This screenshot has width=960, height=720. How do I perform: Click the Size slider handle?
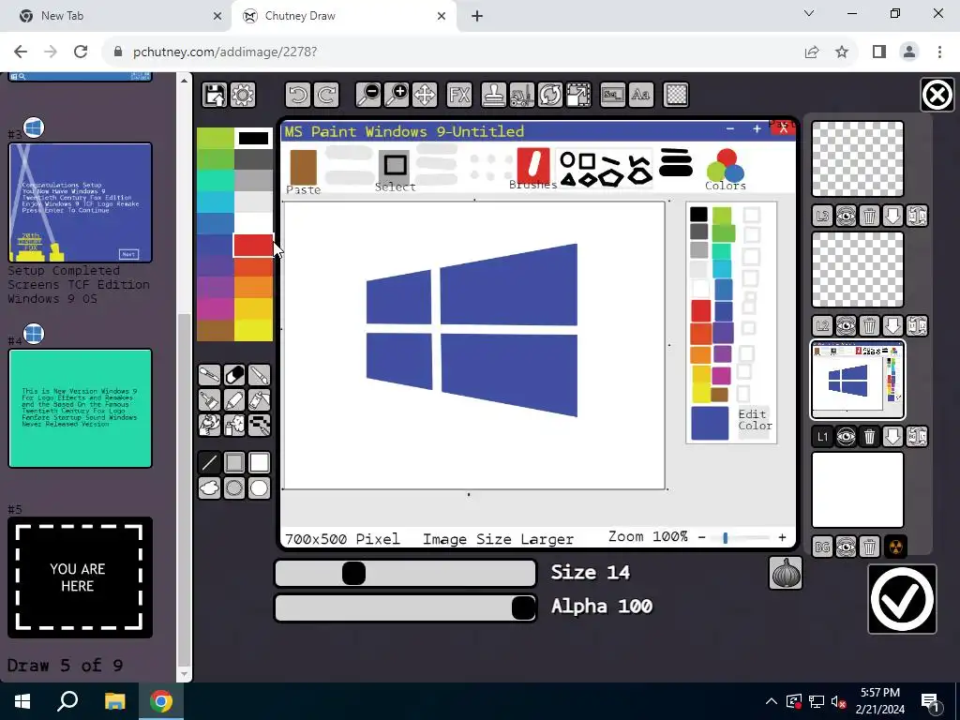point(353,574)
